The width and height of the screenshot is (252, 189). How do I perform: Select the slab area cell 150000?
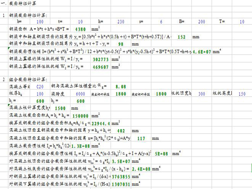80,116
